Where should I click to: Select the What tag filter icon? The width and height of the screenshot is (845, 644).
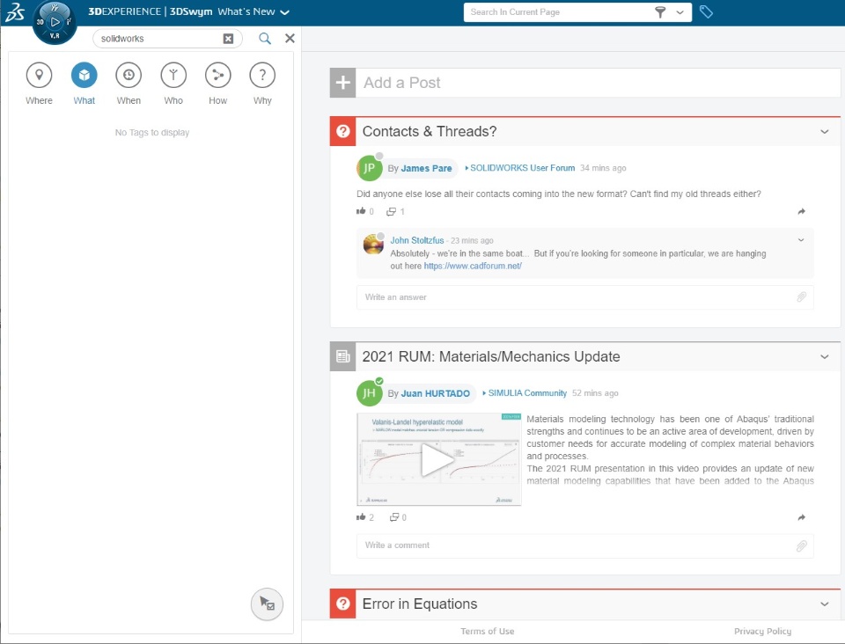coord(84,76)
